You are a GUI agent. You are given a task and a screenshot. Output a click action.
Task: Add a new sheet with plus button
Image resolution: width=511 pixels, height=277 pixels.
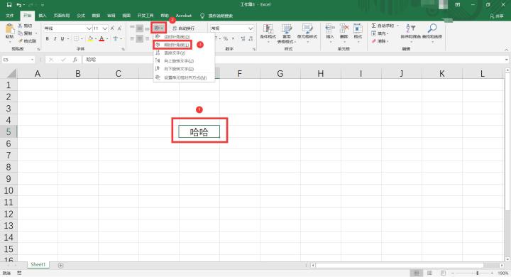click(60, 265)
